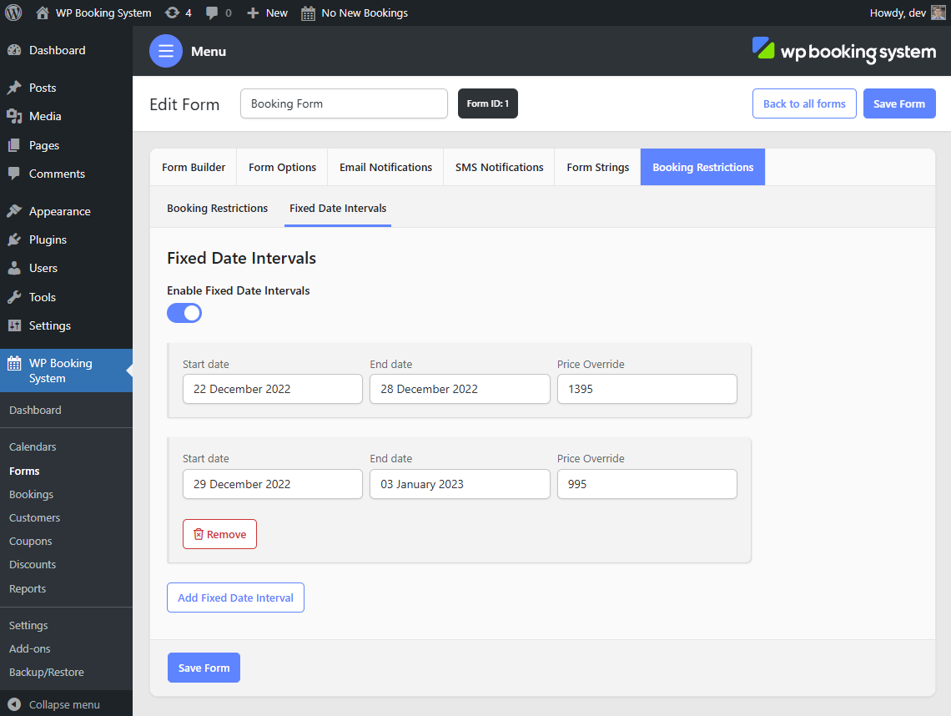This screenshot has height=716, width=951.
Task: Click the Comments icon in the sidebar
Action: 14,174
